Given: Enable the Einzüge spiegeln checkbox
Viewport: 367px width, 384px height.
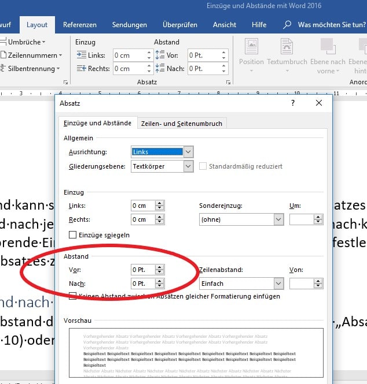Looking at the screenshot, I should 73,234.
